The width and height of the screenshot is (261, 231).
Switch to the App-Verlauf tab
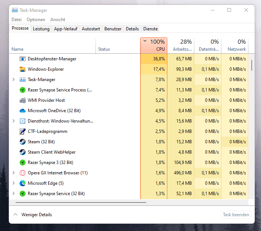66,29
